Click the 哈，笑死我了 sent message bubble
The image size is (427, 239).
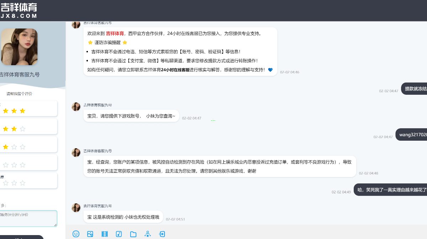[x=390, y=190]
